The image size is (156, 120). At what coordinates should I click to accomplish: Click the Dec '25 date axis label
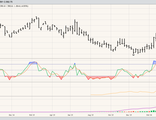(x=129, y=115)
